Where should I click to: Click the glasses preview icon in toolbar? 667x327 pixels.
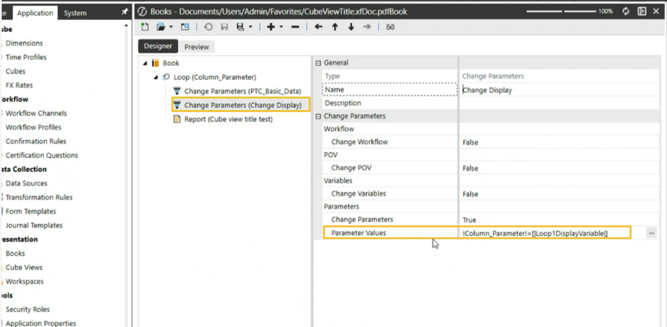[390, 27]
